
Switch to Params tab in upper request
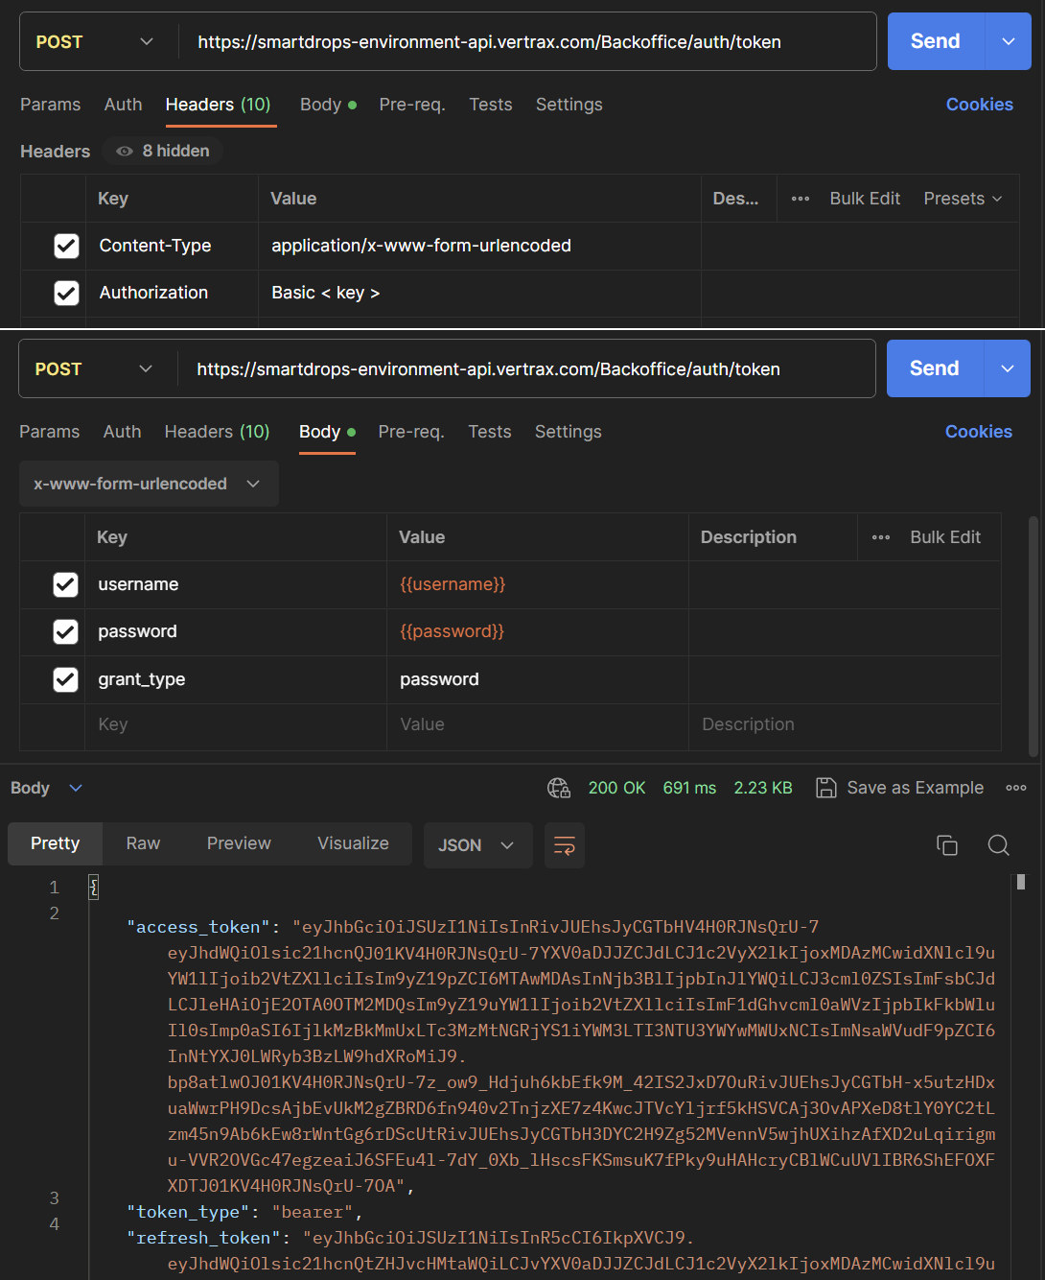[51, 105]
